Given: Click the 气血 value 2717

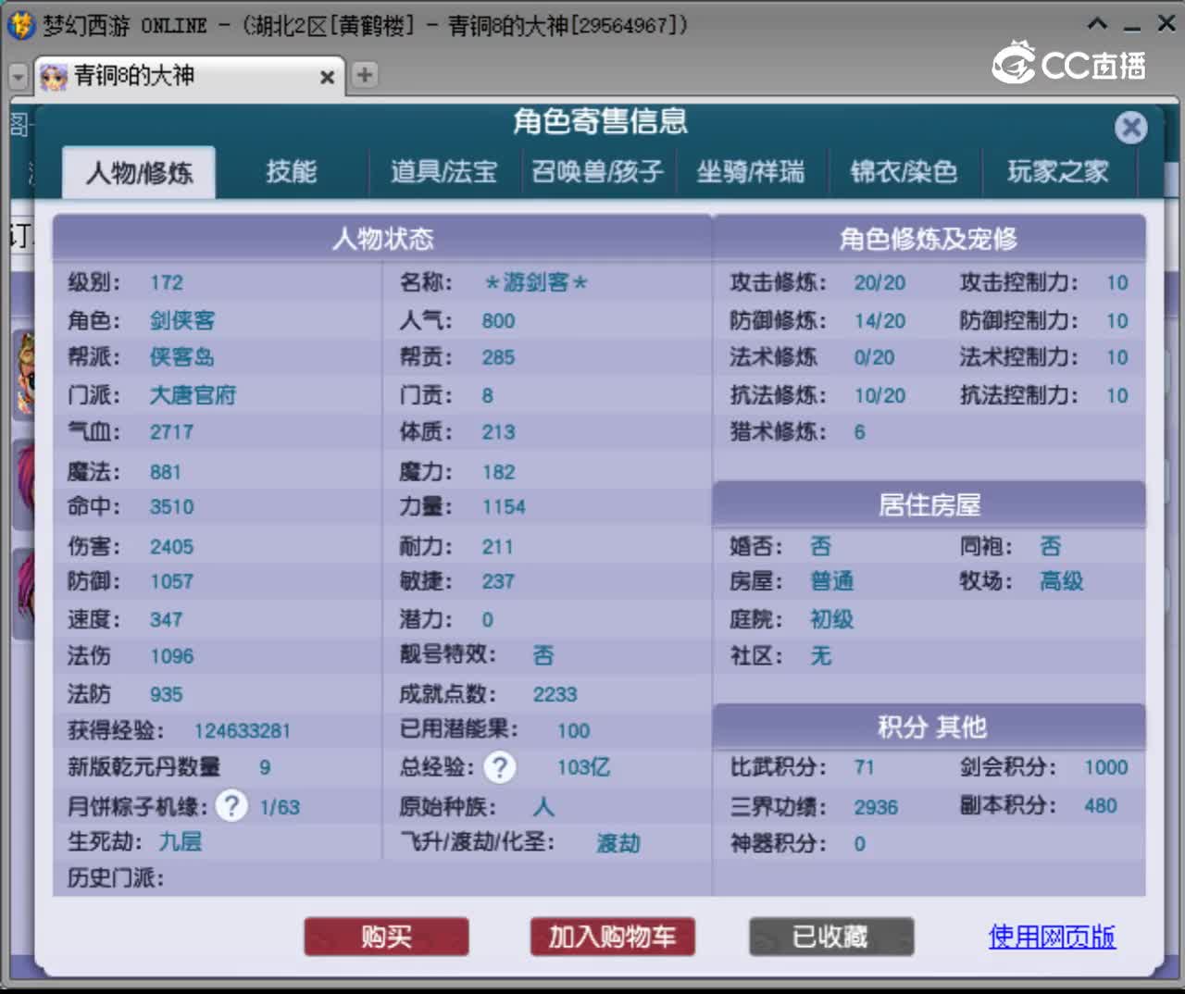Looking at the screenshot, I should (172, 432).
